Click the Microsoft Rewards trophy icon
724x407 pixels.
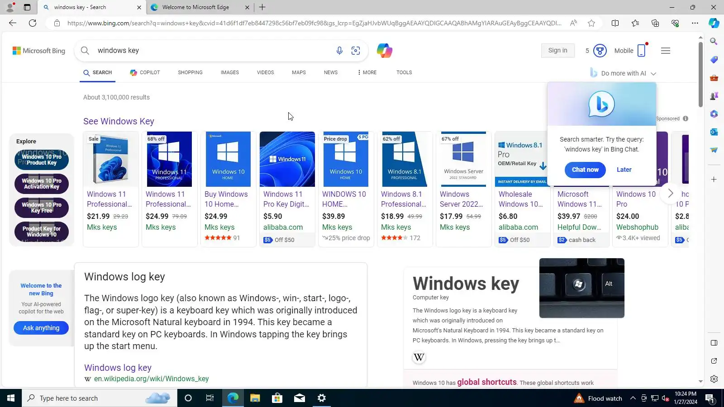click(x=600, y=51)
